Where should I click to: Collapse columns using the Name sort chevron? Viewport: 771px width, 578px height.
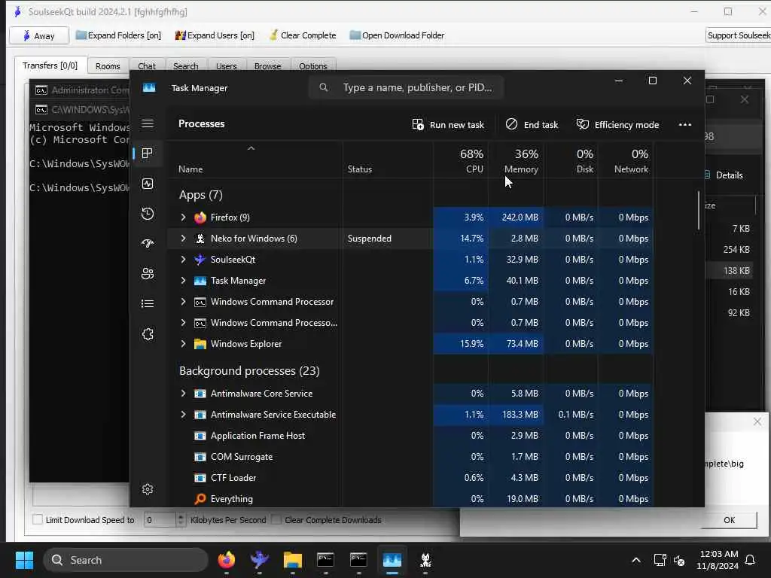[251, 148]
